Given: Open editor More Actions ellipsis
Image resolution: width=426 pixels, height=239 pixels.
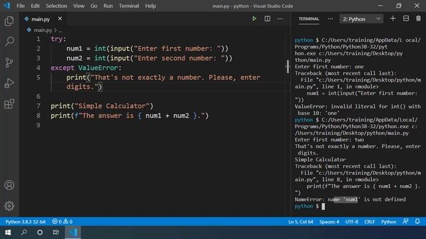Looking at the screenshot, I should (x=280, y=19).
